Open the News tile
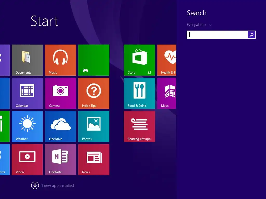Viewport: 266px width, 199px height. pyautogui.click(x=94, y=160)
